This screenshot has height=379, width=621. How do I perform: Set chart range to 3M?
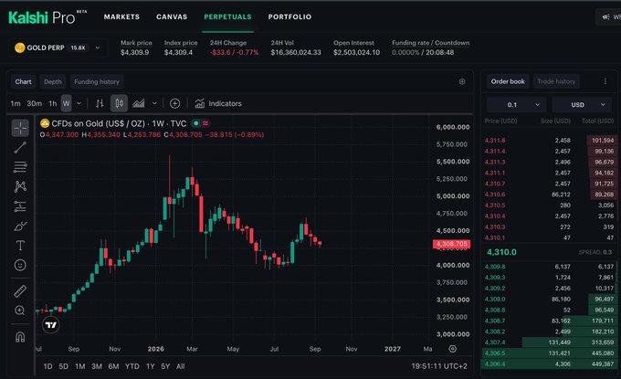pos(97,366)
